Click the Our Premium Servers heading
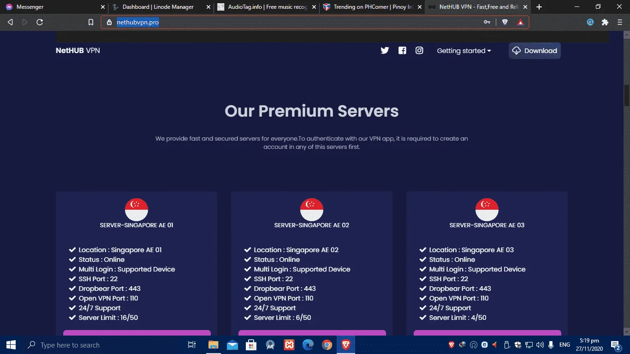630x354 pixels. 312,111
